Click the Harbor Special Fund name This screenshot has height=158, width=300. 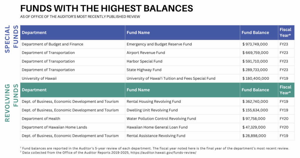coord(144,61)
